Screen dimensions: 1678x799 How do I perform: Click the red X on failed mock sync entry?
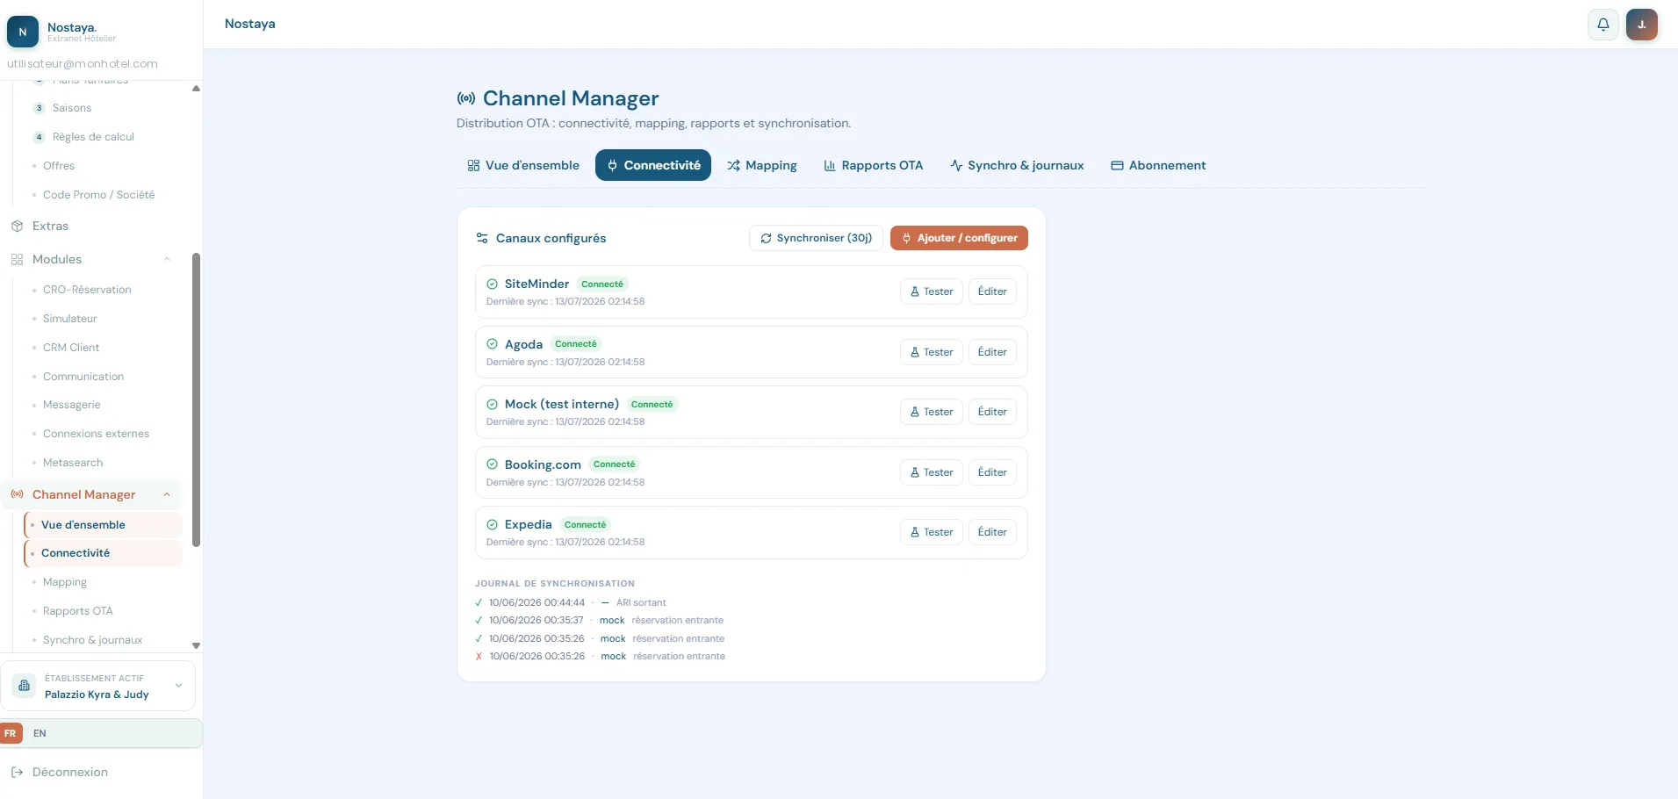(479, 656)
